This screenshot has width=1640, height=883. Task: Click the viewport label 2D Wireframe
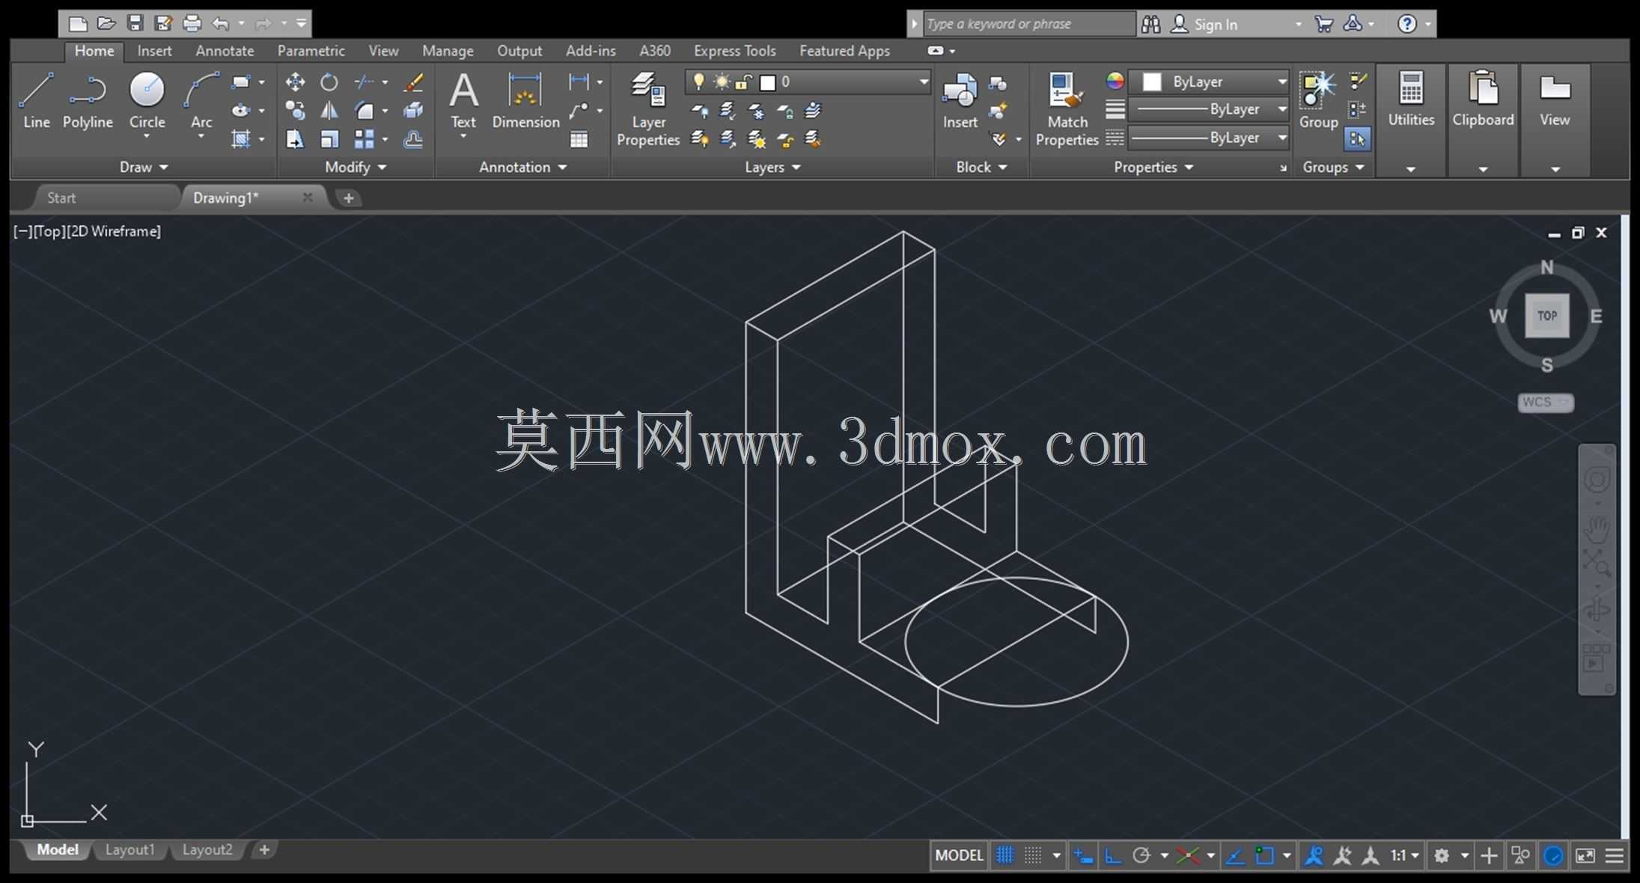[x=114, y=231]
